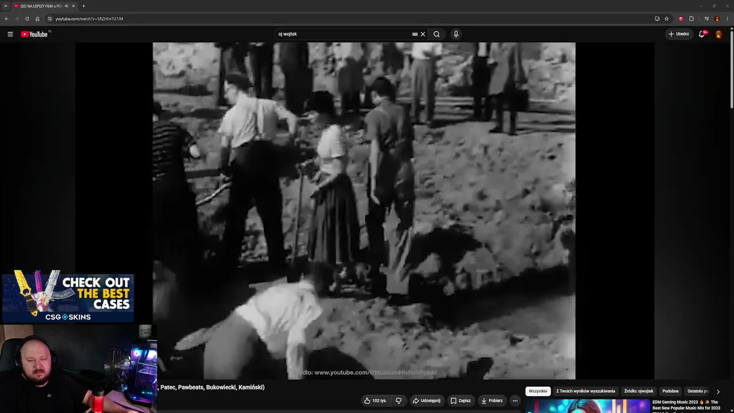The width and height of the screenshot is (734, 413).
Task: Open more actions ellipsis under video
Action: click(515, 400)
